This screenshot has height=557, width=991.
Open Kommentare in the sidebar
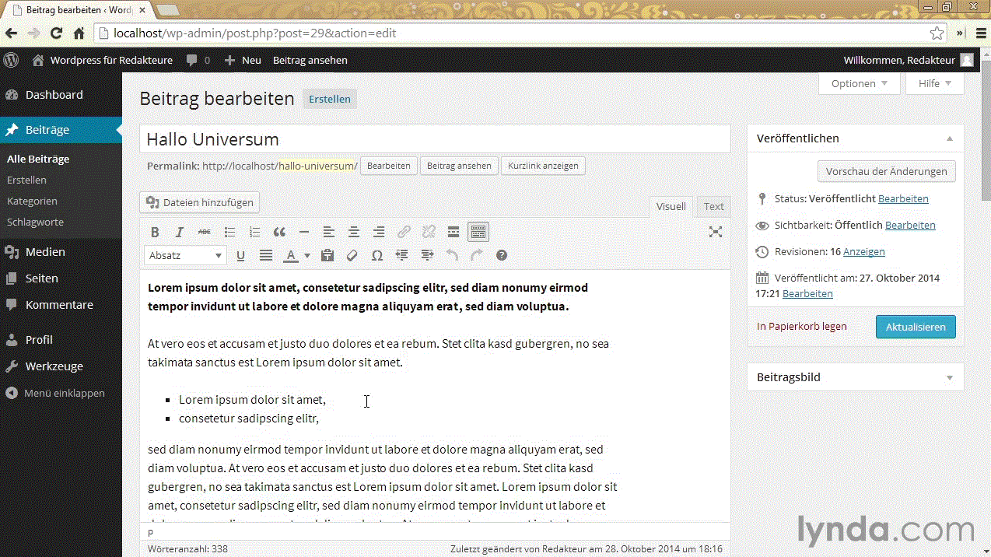(x=61, y=305)
